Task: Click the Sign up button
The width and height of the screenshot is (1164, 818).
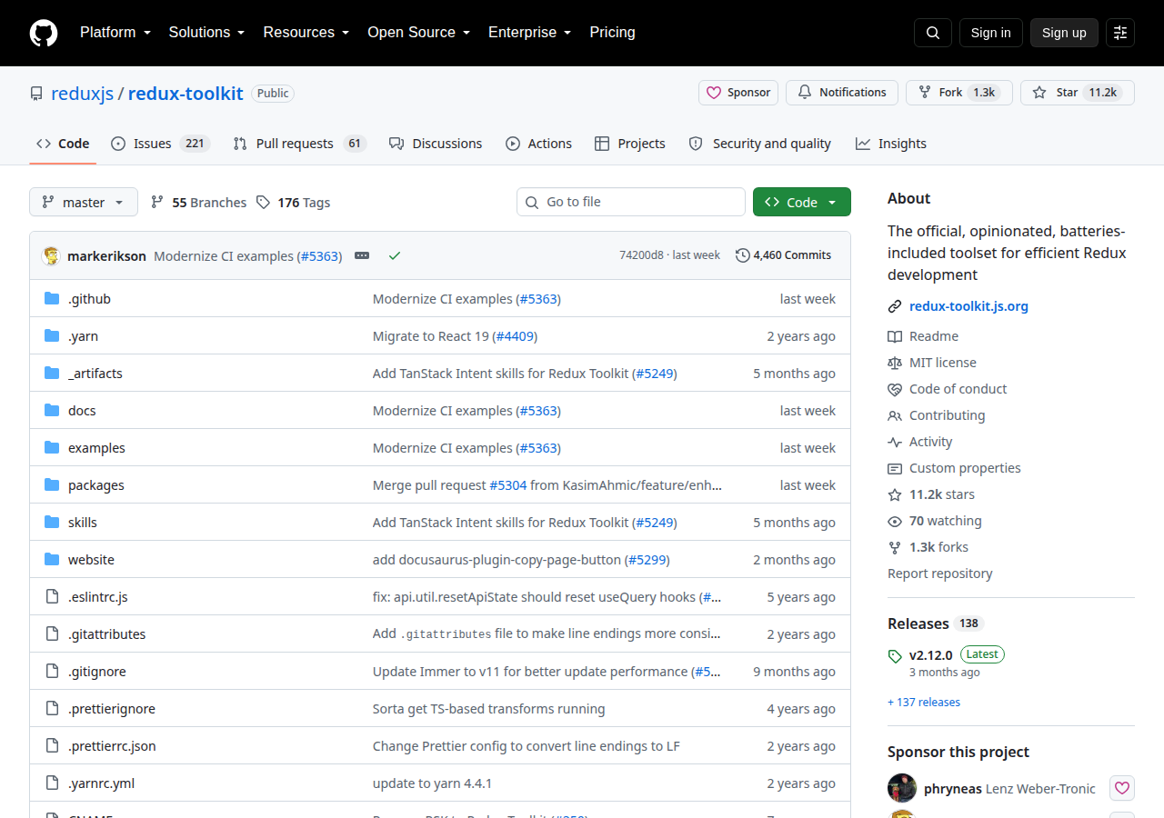Action: pyautogui.click(x=1064, y=33)
